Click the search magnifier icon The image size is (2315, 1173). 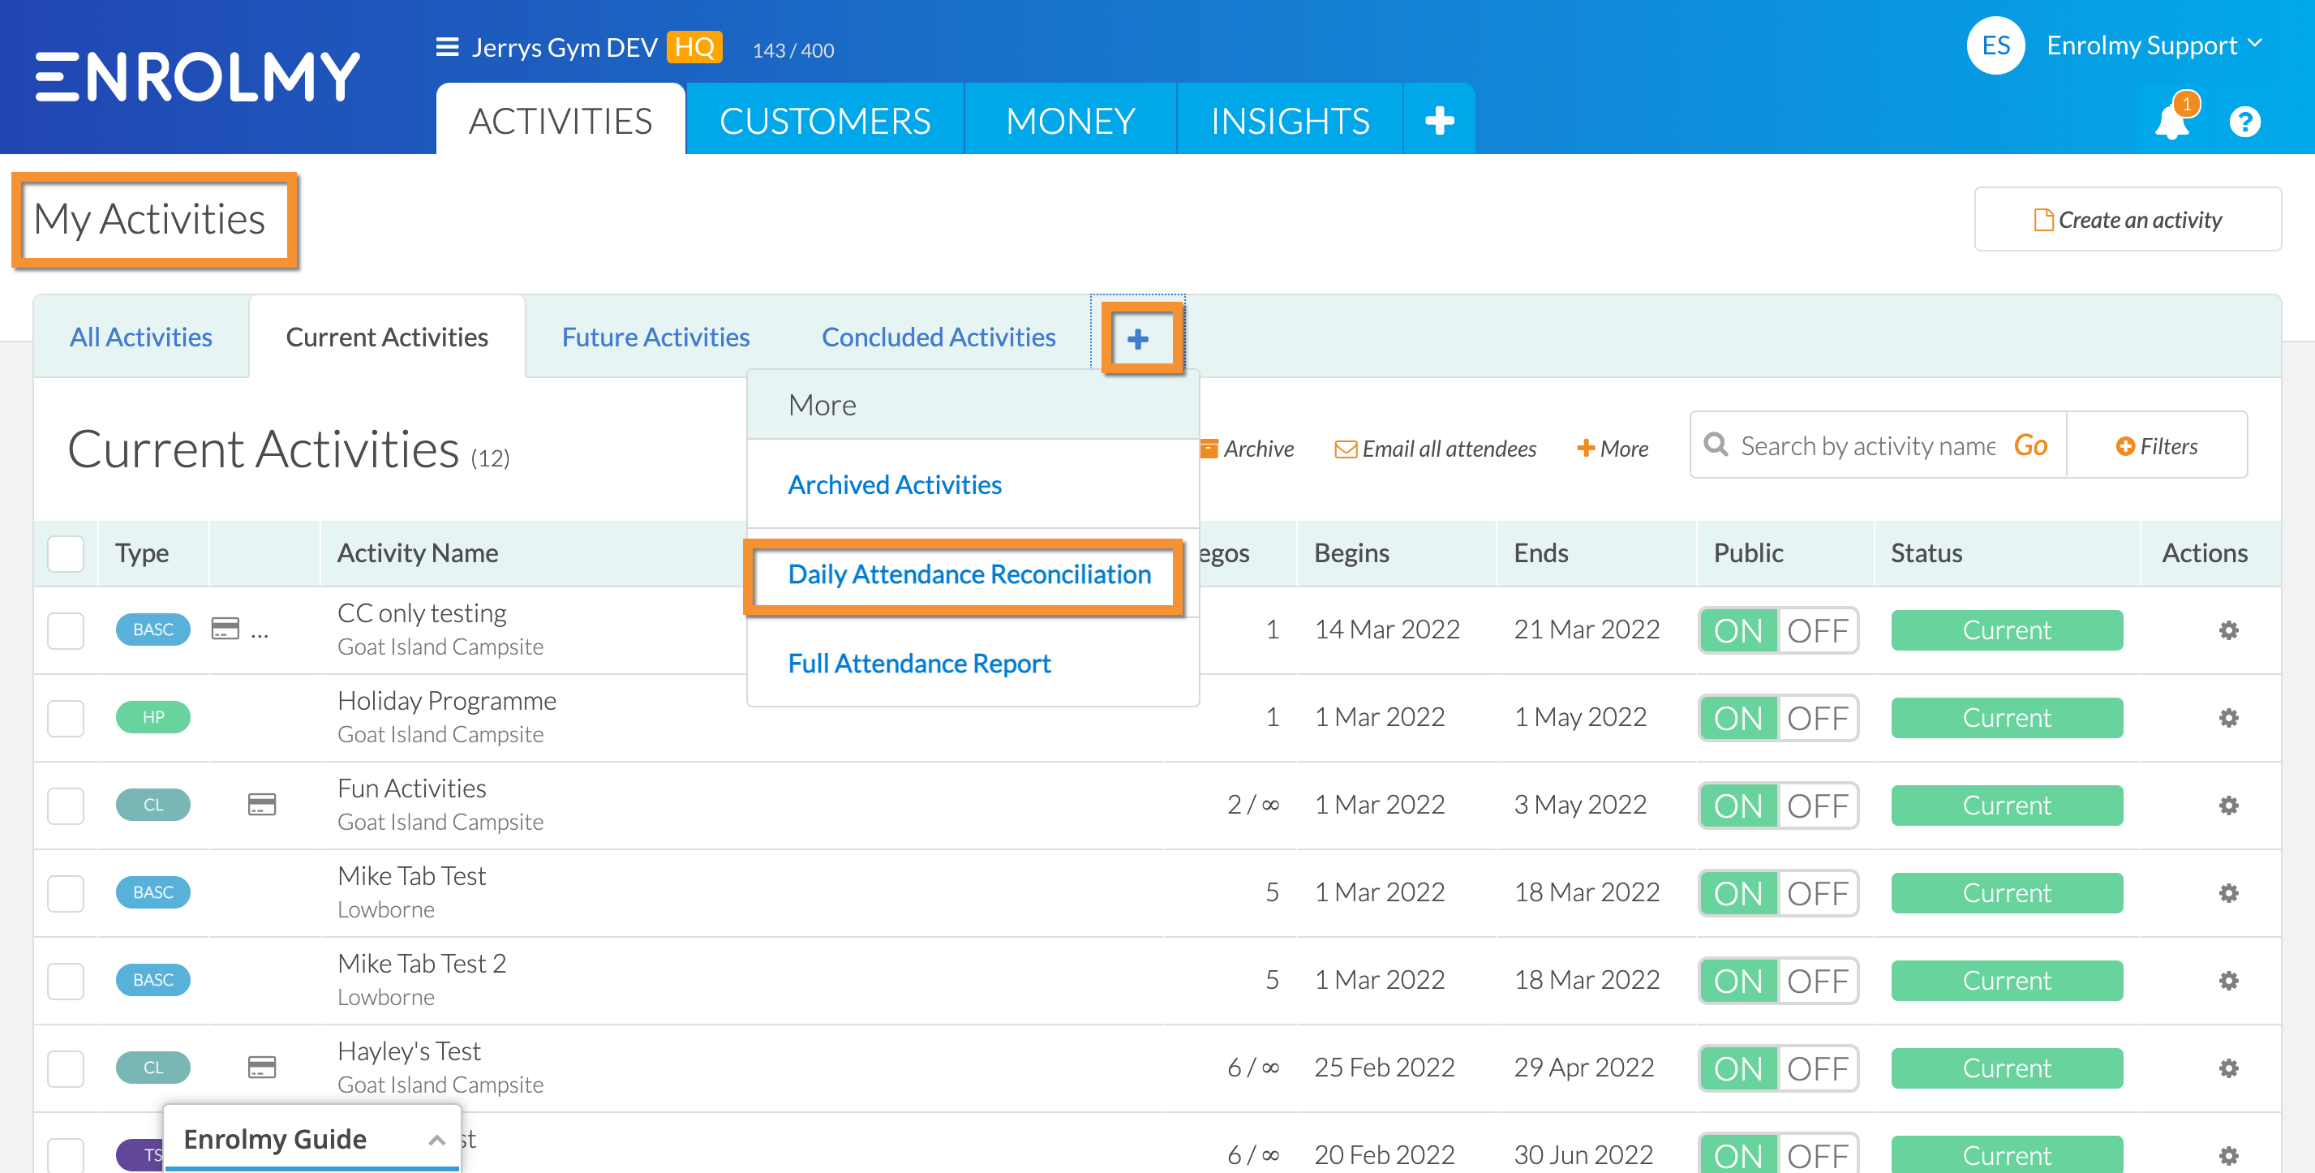[1716, 445]
